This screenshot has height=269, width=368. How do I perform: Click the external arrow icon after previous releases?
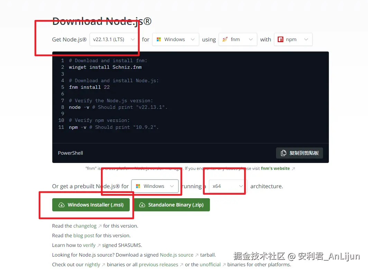(182, 265)
